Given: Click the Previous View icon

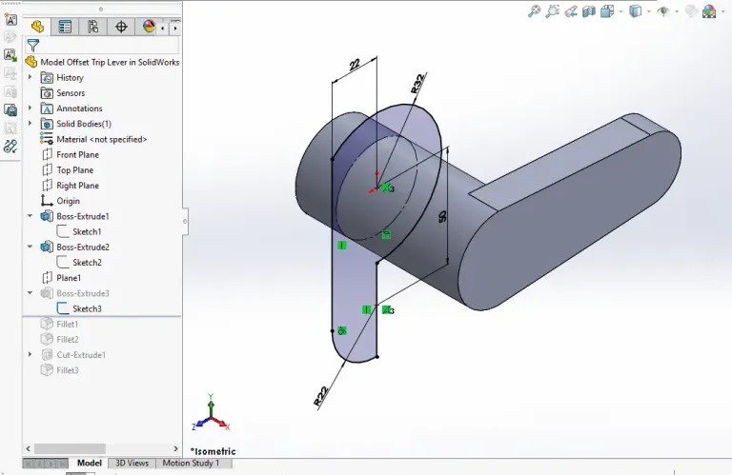Looking at the screenshot, I should [571, 11].
